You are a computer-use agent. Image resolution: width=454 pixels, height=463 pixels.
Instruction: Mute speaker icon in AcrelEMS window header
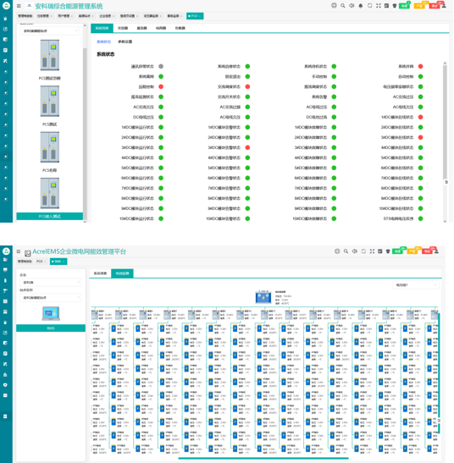[x=355, y=251]
